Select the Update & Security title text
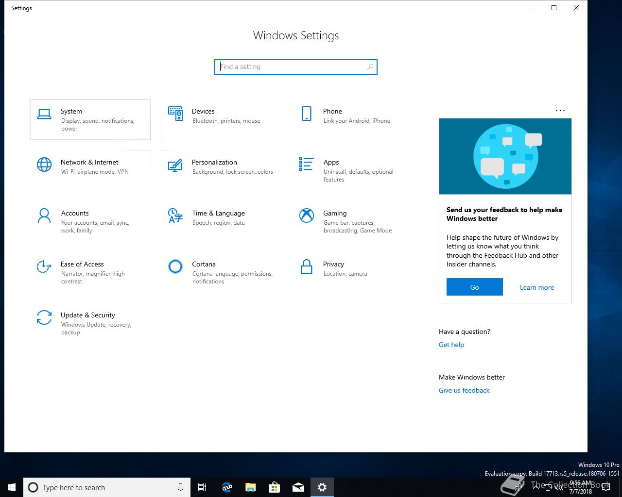The height and width of the screenshot is (497, 622). tap(88, 315)
